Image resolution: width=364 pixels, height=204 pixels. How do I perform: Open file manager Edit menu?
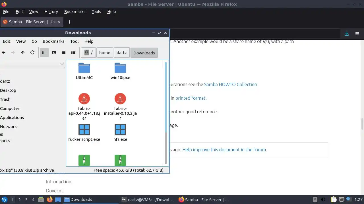tap(7, 41)
